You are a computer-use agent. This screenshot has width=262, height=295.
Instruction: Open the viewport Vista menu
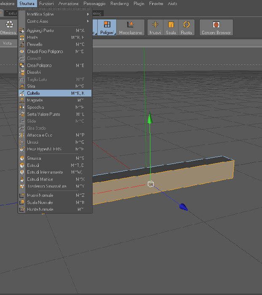click(x=7, y=43)
